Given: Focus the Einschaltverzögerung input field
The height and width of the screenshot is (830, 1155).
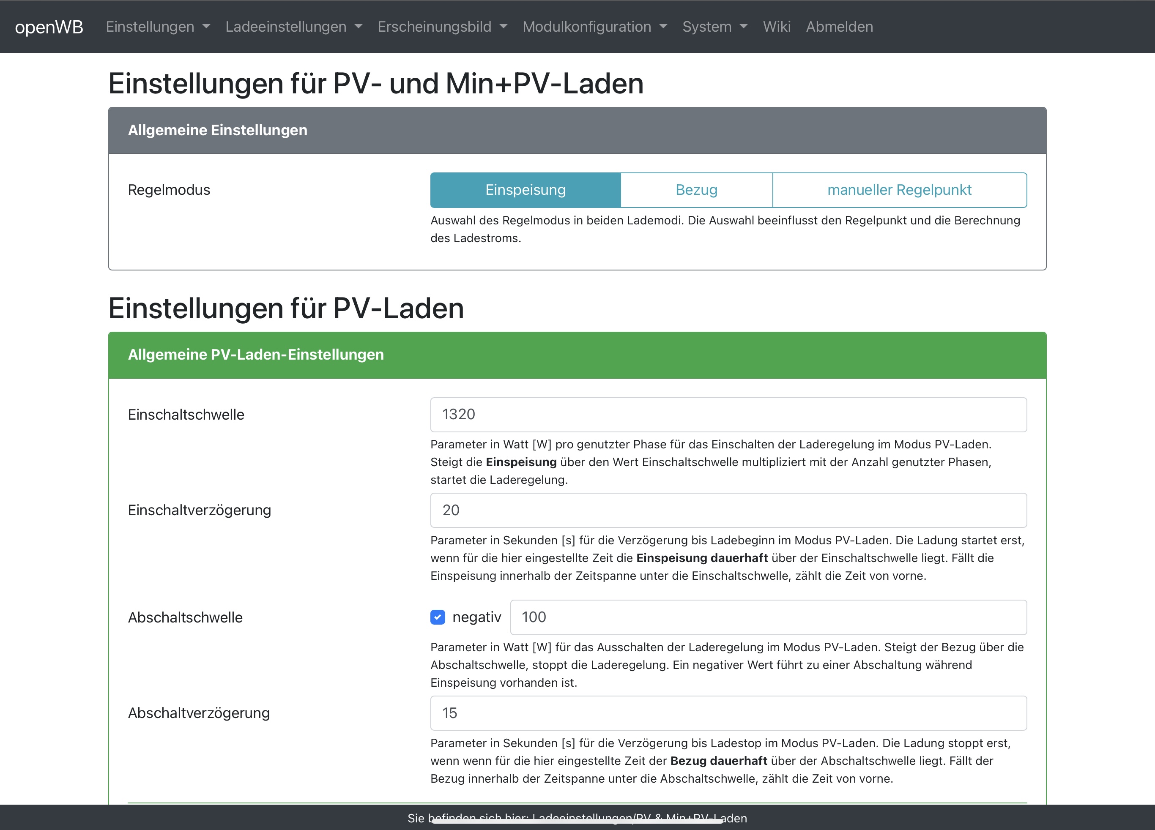Looking at the screenshot, I should [728, 510].
